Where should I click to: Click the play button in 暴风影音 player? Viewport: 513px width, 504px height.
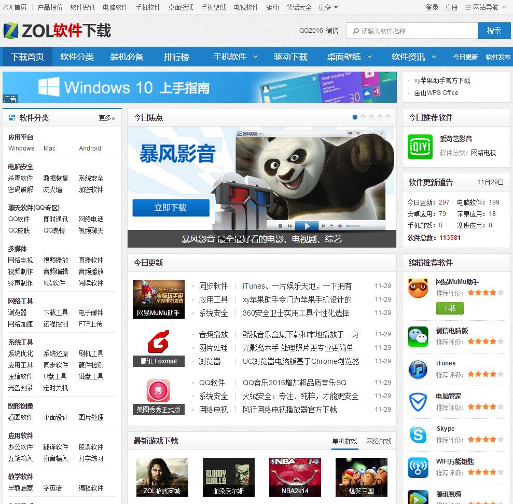tap(307, 226)
